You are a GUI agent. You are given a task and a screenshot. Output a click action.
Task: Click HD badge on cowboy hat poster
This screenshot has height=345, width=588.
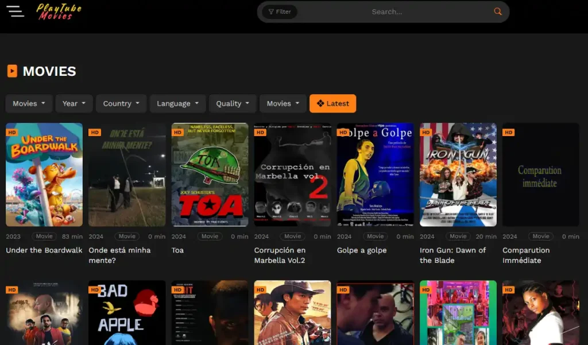[260, 290]
